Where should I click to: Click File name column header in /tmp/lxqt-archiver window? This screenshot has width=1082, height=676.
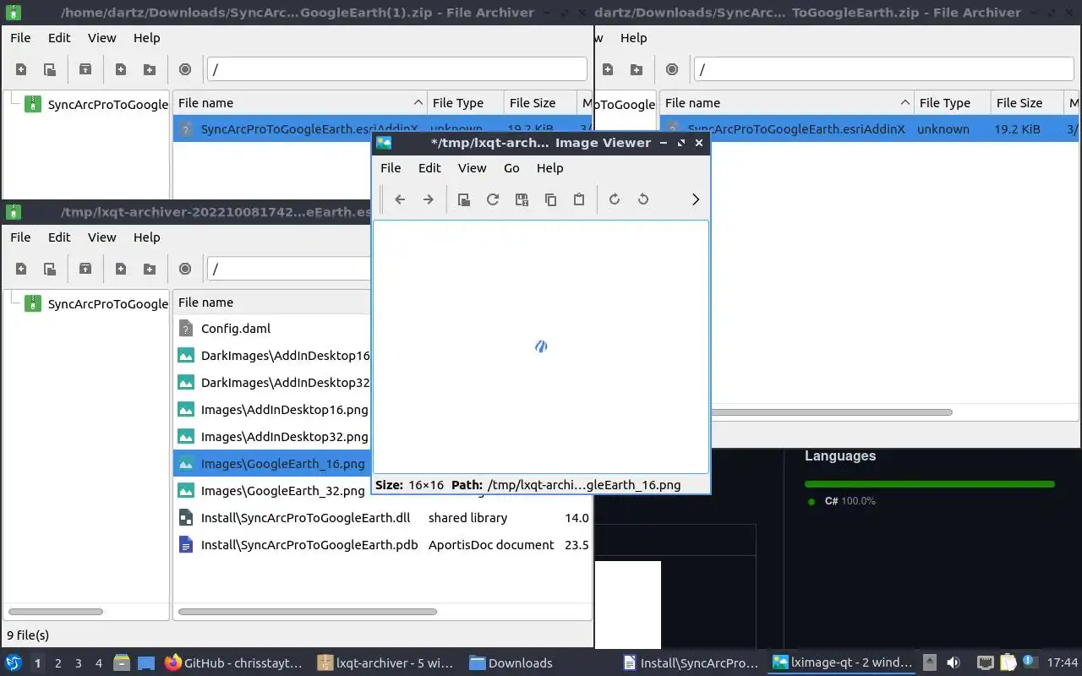(271, 303)
